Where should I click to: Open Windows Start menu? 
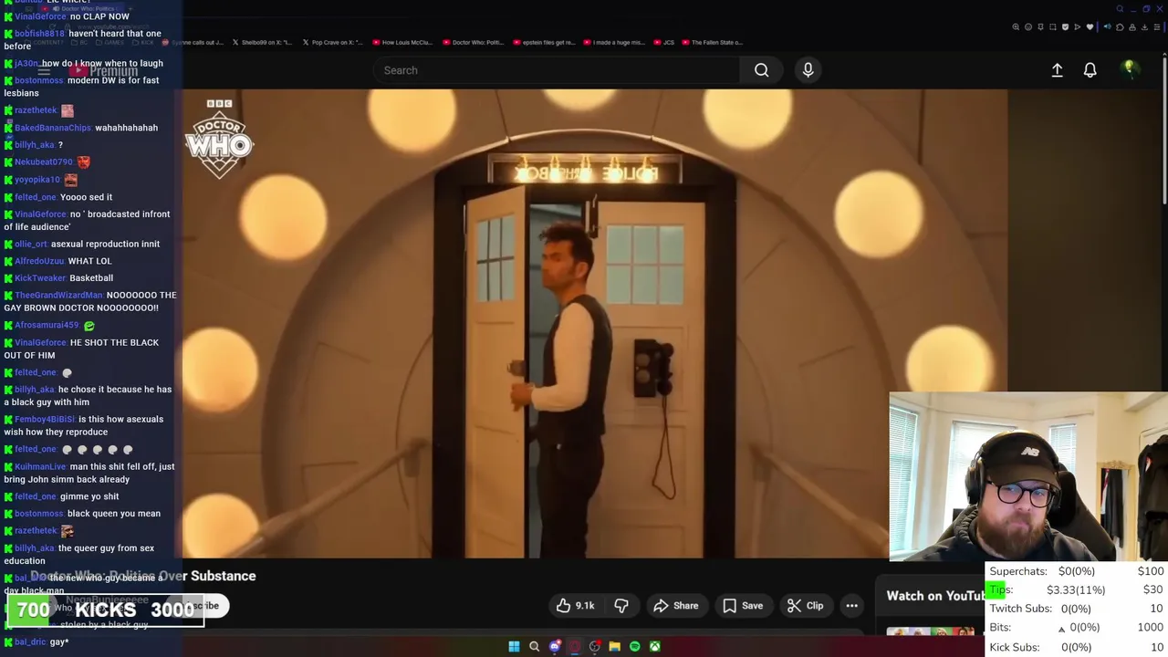(x=514, y=646)
